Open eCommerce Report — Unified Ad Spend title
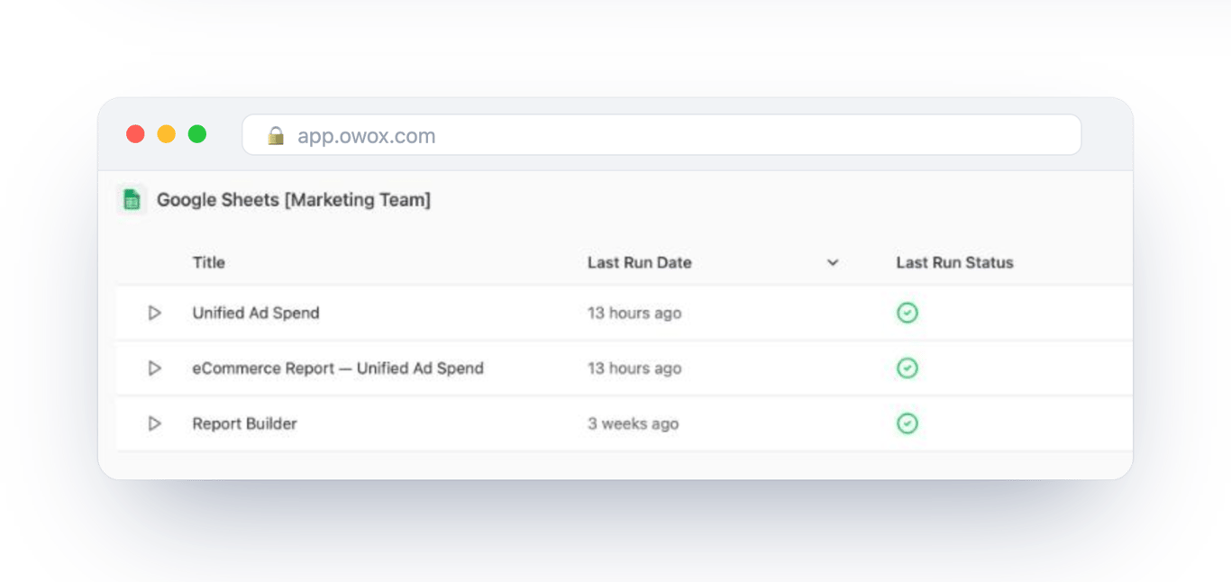The image size is (1231, 582). pos(338,368)
